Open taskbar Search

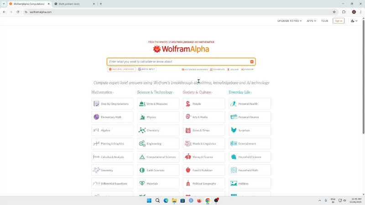(x=157, y=200)
